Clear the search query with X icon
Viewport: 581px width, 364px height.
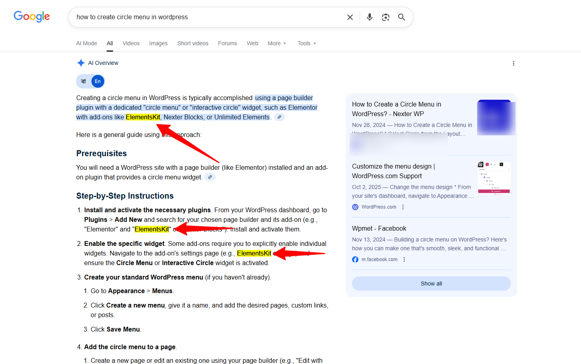tap(350, 17)
